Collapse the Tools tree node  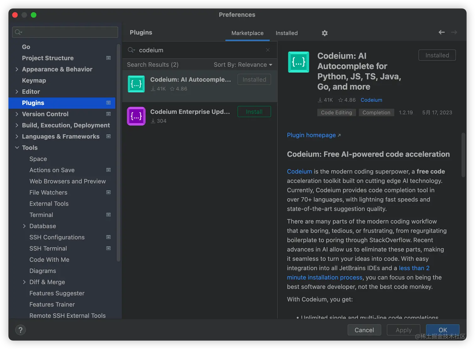pyautogui.click(x=17, y=148)
